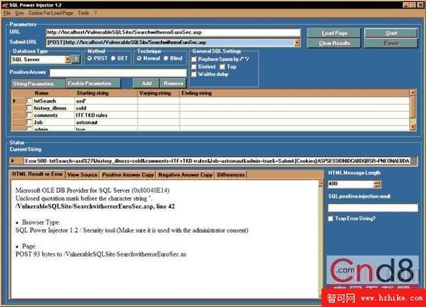This screenshot has height=307, width=426.
Task: Open the Tools menu
Action: [x=83, y=13]
